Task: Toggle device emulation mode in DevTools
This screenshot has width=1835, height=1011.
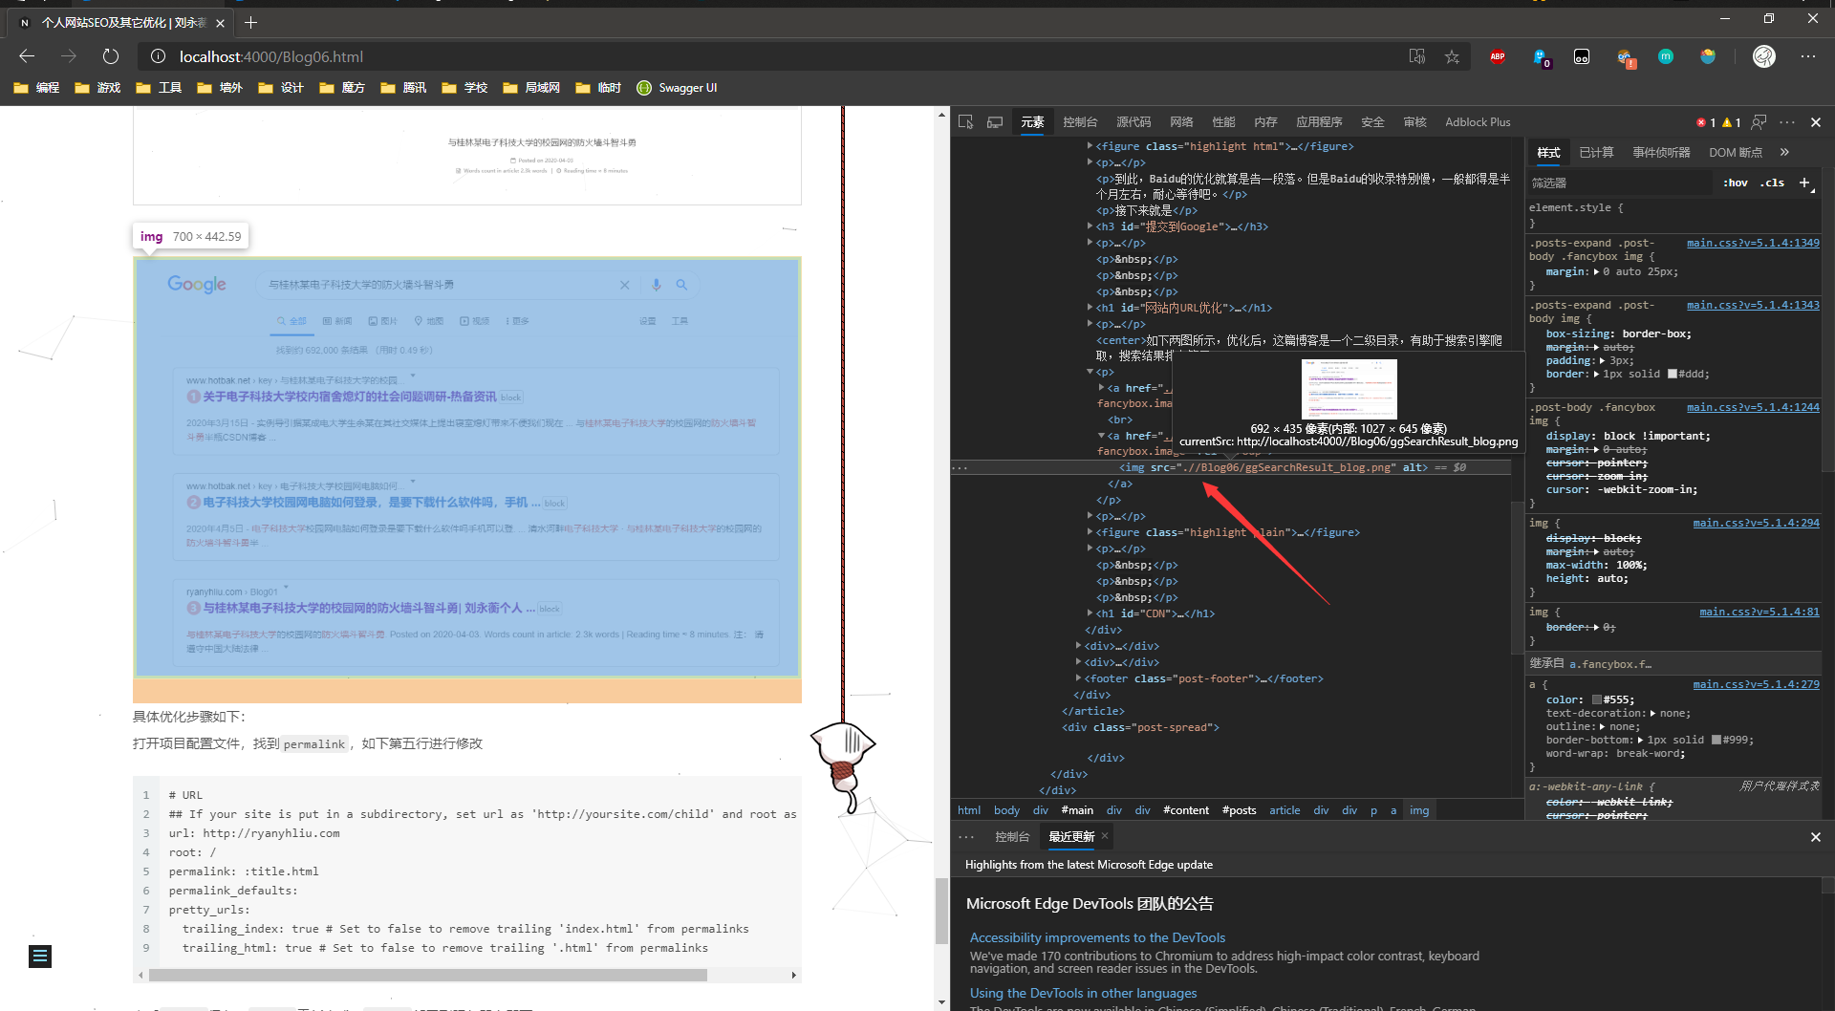Action: tap(995, 122)
